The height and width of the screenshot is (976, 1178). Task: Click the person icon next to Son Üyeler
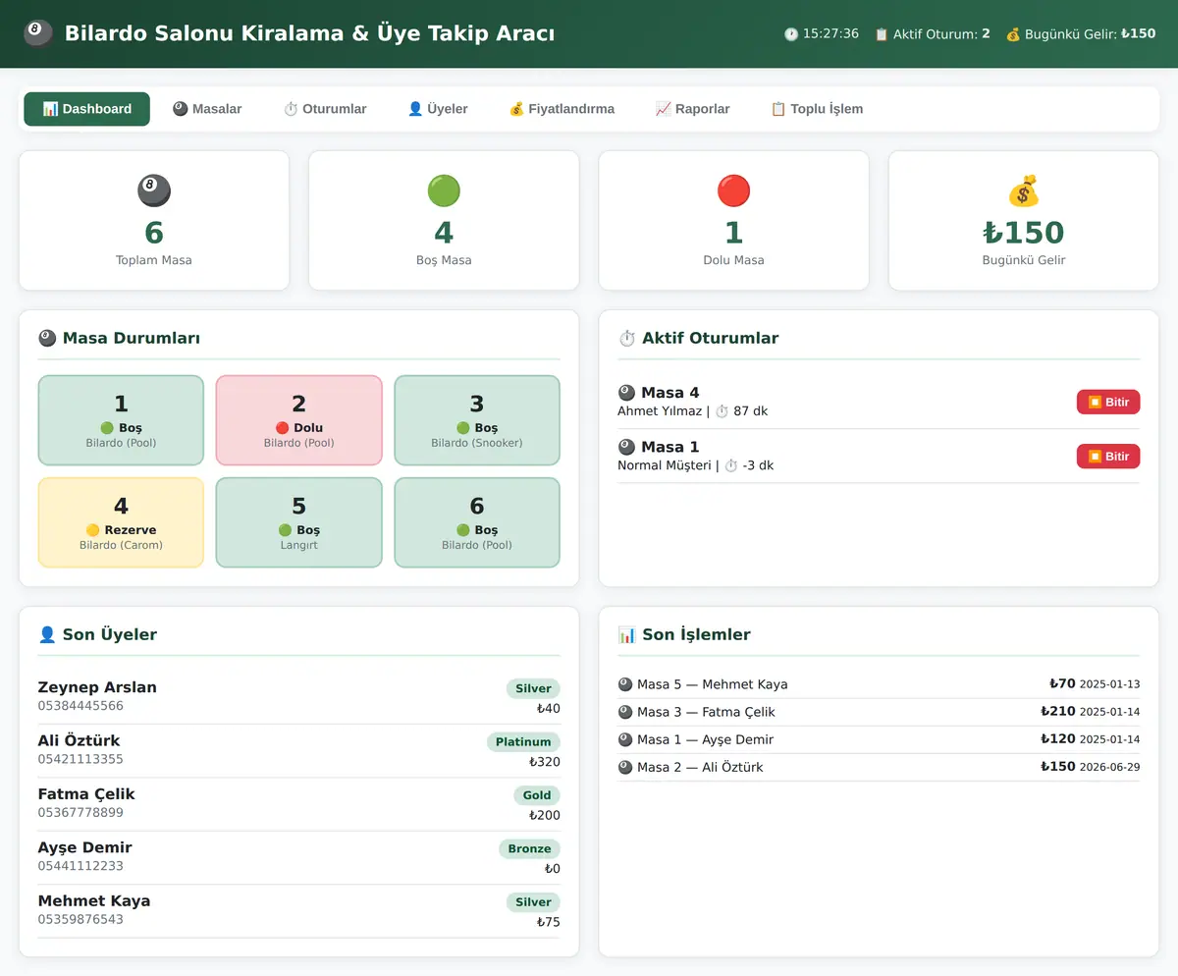47,635
